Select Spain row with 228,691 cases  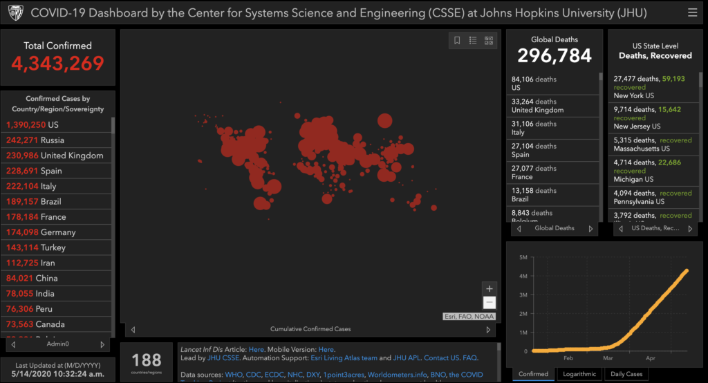pos(57,171)
